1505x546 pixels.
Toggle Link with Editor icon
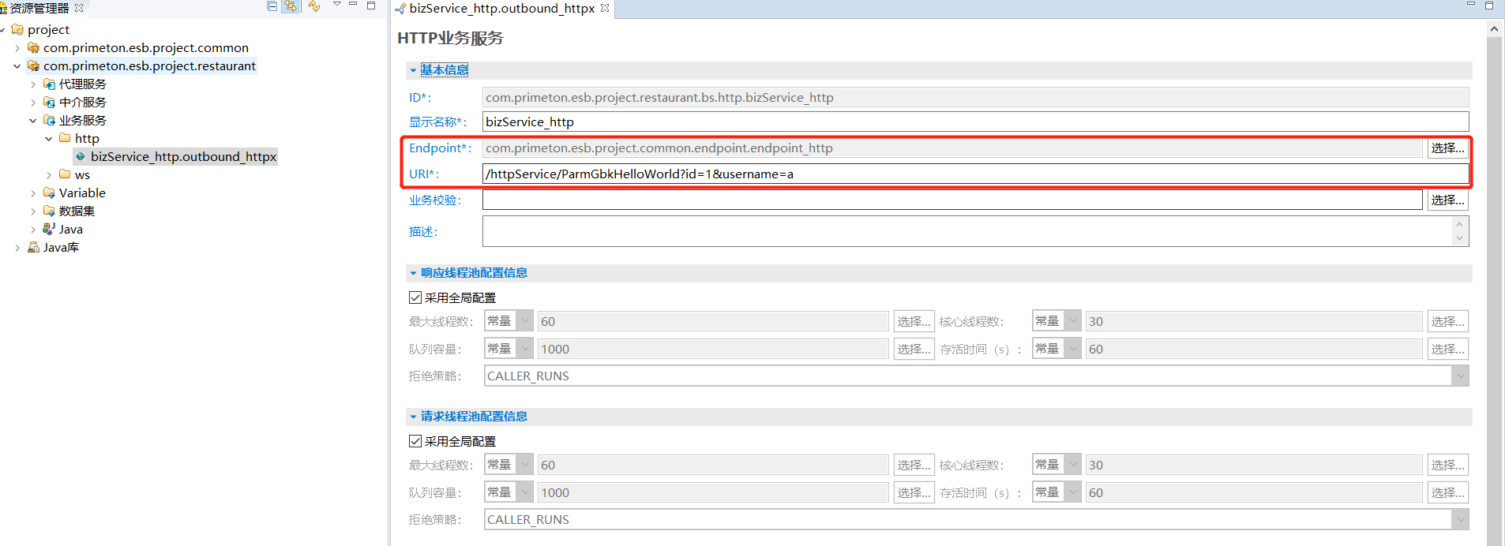[291, 6]
